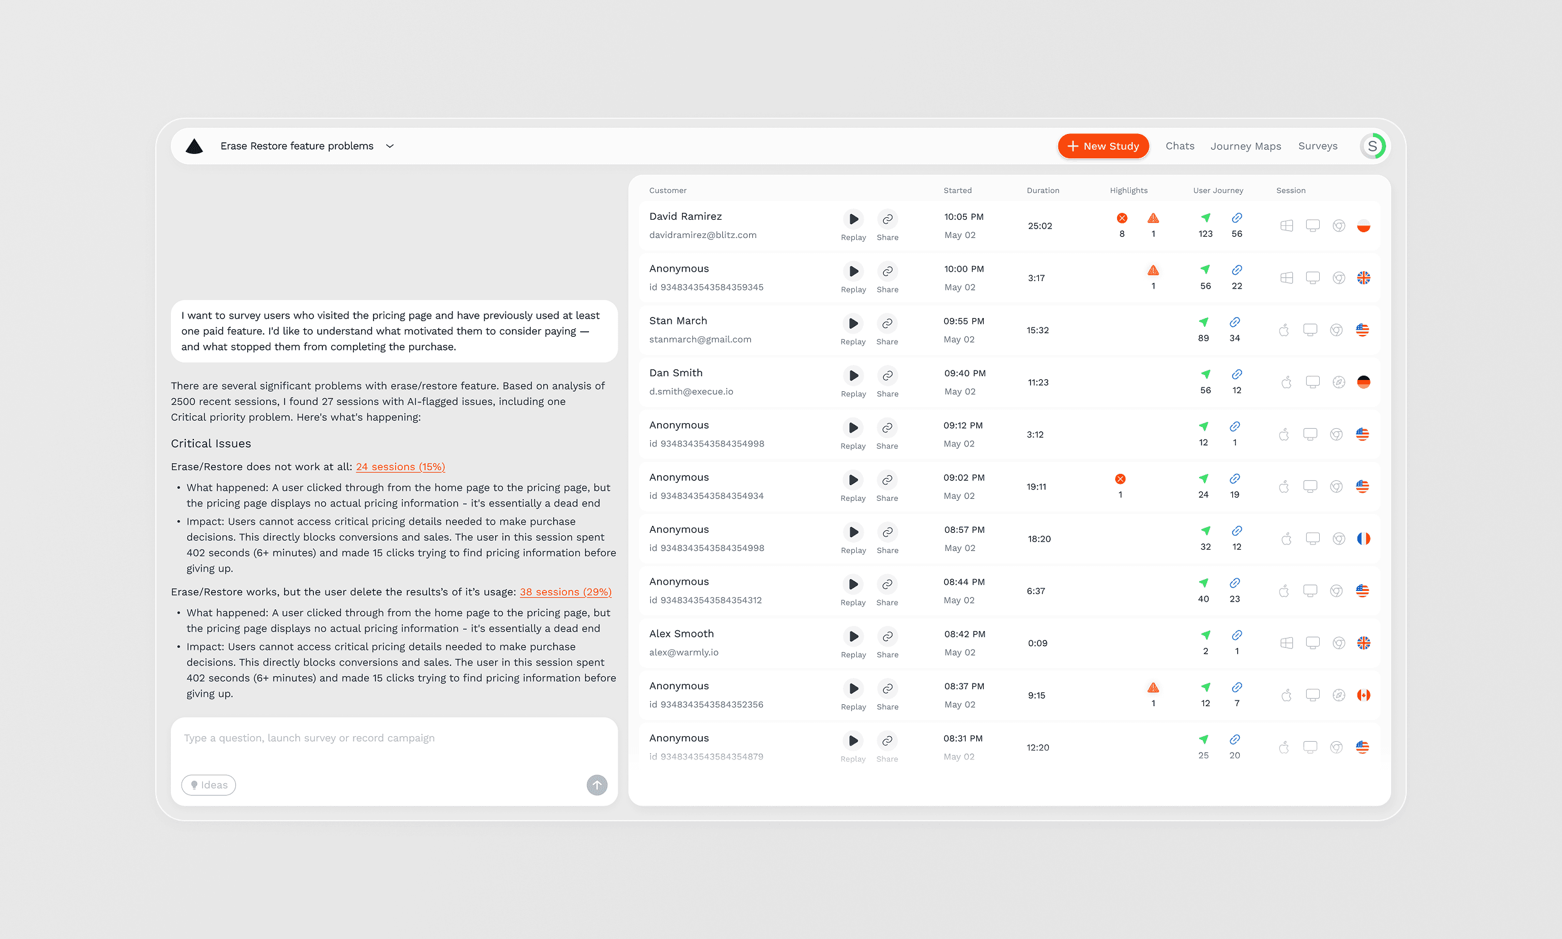Open the 24 sessions (15%) link
Screen dimensions: 1562x939
[x=400, y=466]
